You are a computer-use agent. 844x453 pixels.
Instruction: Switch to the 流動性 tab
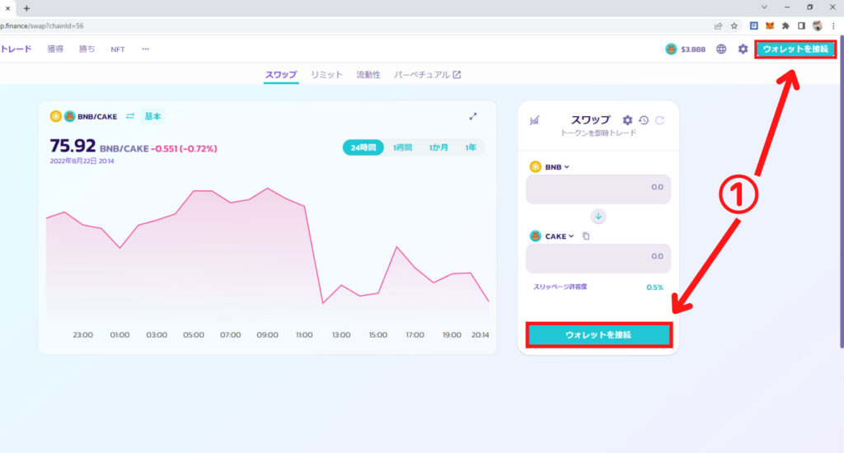(368, 75)
